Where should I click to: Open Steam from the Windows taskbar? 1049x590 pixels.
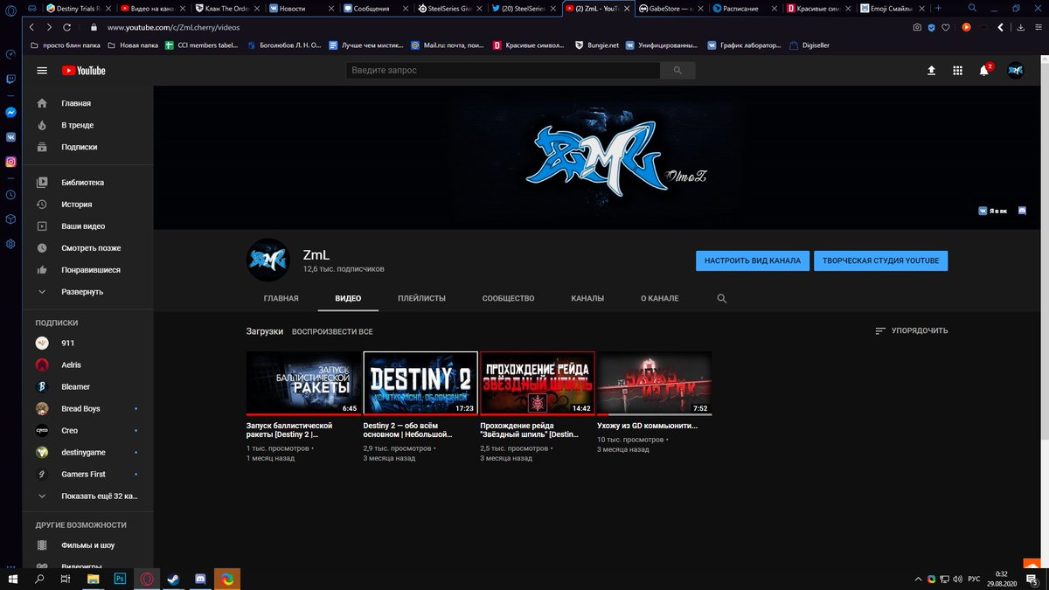(173, 579)
